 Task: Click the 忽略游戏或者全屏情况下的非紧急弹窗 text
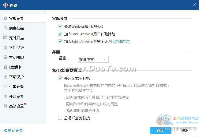point(97,97)
